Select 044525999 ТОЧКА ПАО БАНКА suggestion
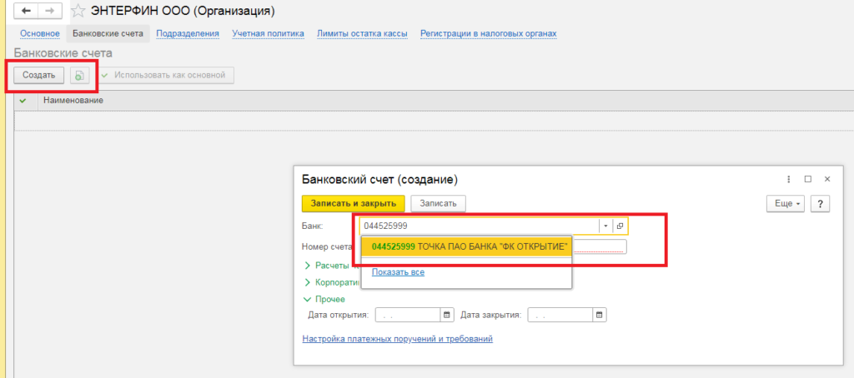This screenshot has width=854, height=378. tap(466, 247)
